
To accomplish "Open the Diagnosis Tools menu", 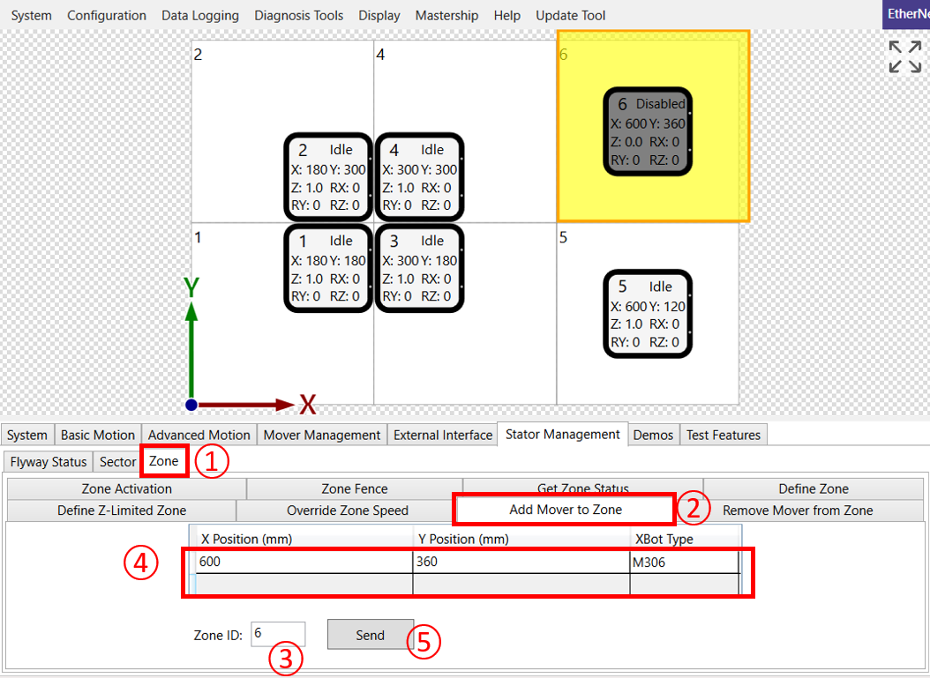I will 298,15.
